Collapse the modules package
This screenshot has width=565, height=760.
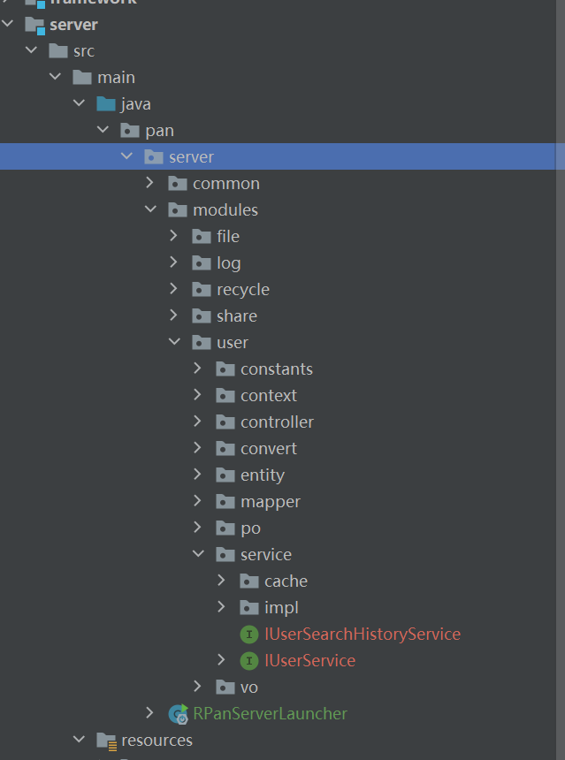point(149,209)
